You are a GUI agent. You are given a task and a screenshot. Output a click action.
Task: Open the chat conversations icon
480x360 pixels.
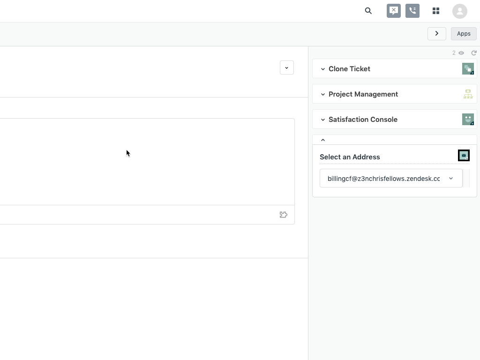[x=394, y=11]
